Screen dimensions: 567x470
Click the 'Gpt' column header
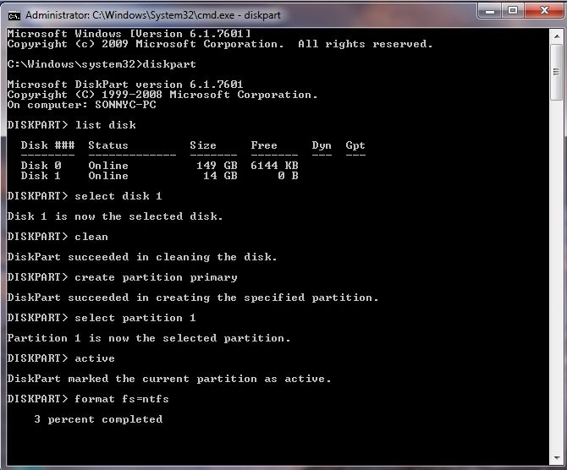tap(355, 145)
